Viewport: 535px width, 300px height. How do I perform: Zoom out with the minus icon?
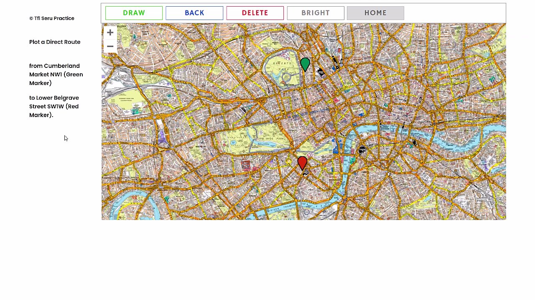point(110,46)
